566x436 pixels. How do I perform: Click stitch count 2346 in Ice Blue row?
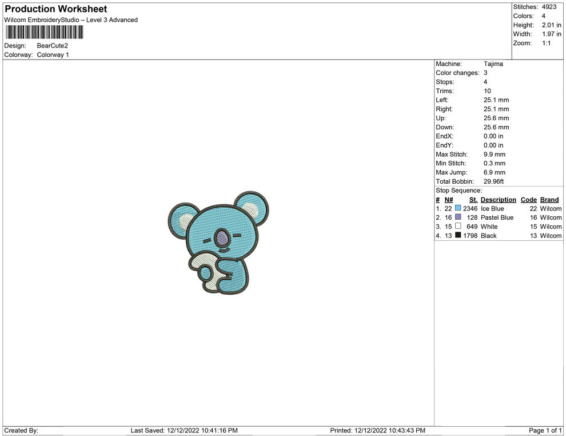[x=471, y=208]
